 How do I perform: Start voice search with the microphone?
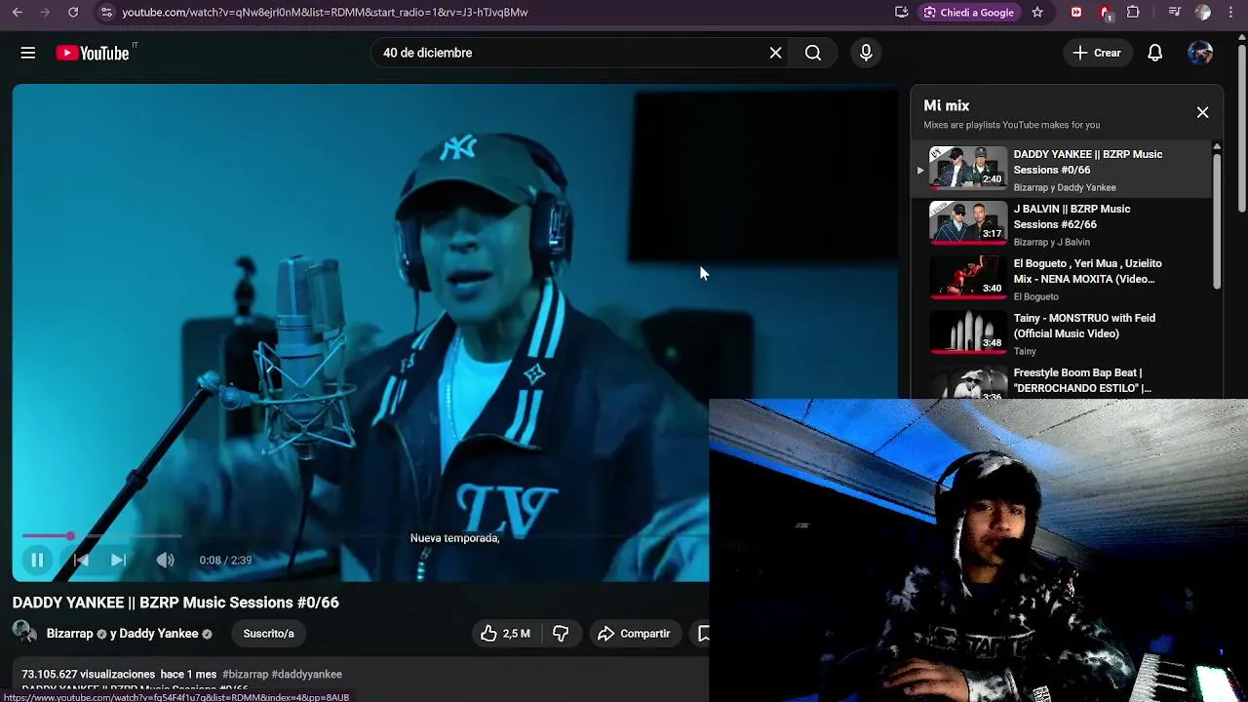tap(866, 53)
